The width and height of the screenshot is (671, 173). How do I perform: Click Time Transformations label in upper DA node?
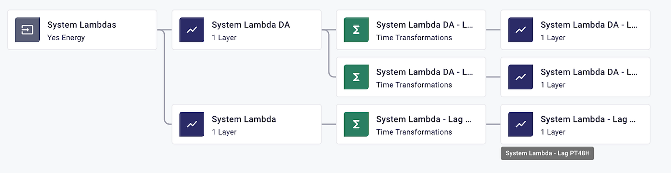click(414, 38)
